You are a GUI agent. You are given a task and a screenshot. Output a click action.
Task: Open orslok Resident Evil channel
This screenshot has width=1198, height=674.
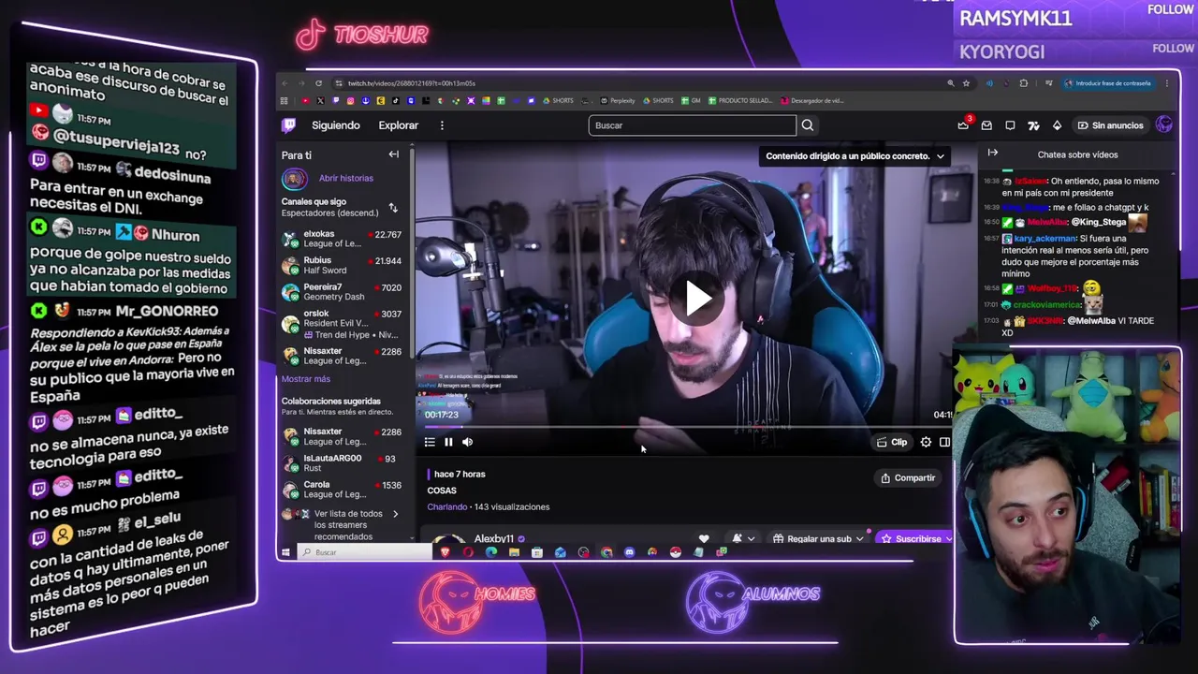342,324
